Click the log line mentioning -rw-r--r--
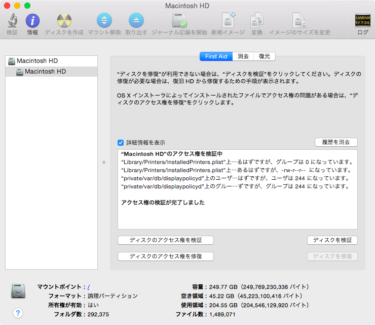Screen dimensions: 375x325 [236, 170]
